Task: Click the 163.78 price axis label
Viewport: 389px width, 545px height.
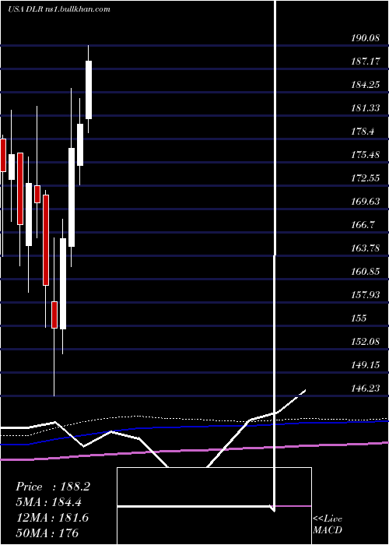Action: point(365,248)
